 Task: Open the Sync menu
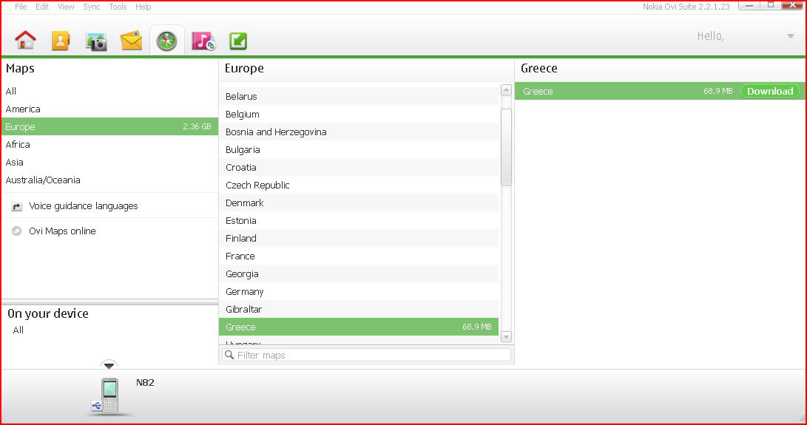click(92, 7)
